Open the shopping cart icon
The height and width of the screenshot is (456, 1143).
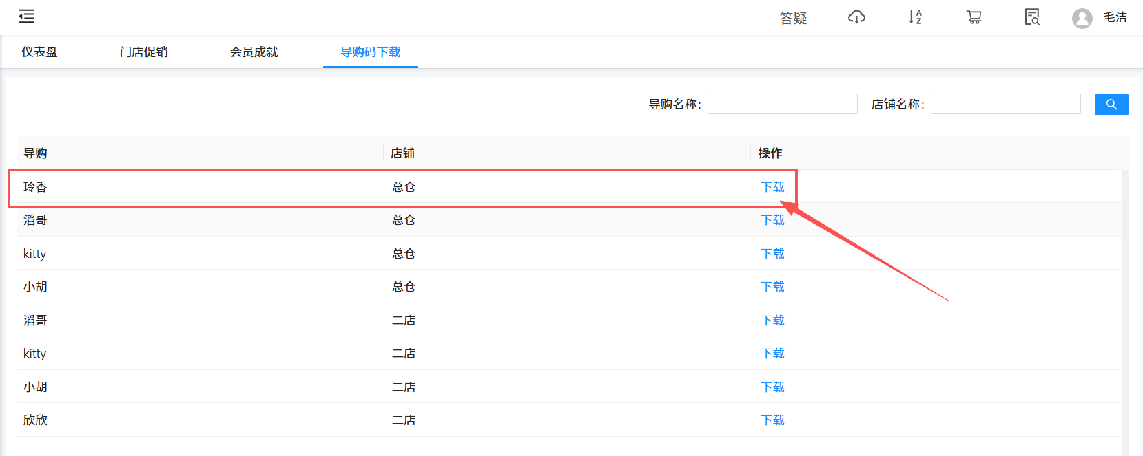974,17
